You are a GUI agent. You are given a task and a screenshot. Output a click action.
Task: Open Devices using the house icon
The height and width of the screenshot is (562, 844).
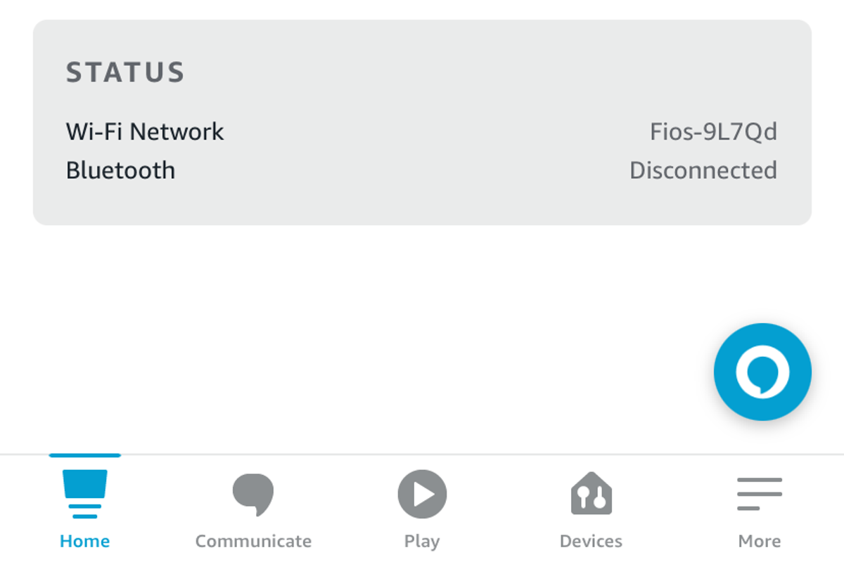[591, 494]
